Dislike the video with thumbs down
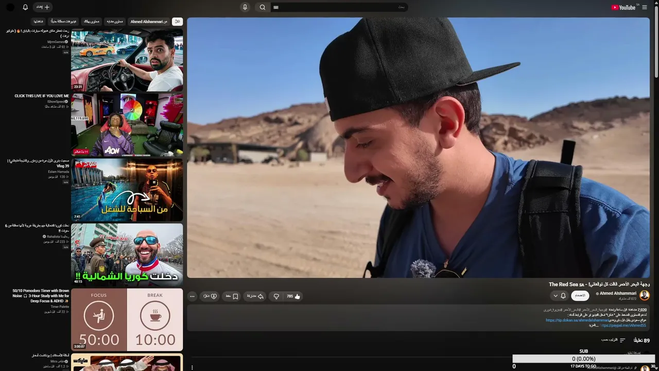659x371 pixels. [x=276, y=296]
